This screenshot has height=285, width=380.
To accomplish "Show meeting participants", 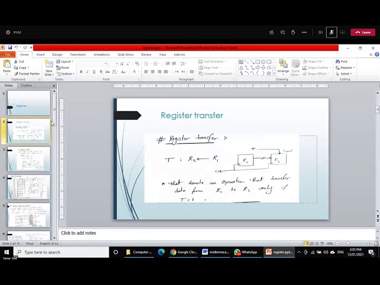I will coord(271,32).
